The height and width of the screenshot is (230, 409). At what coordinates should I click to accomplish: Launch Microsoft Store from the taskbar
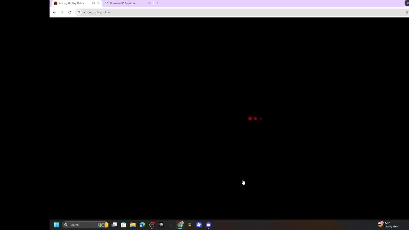point(123,225)
